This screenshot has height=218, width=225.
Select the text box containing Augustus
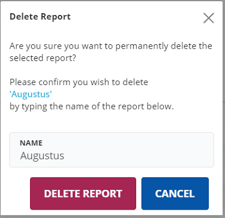[112, 150]
